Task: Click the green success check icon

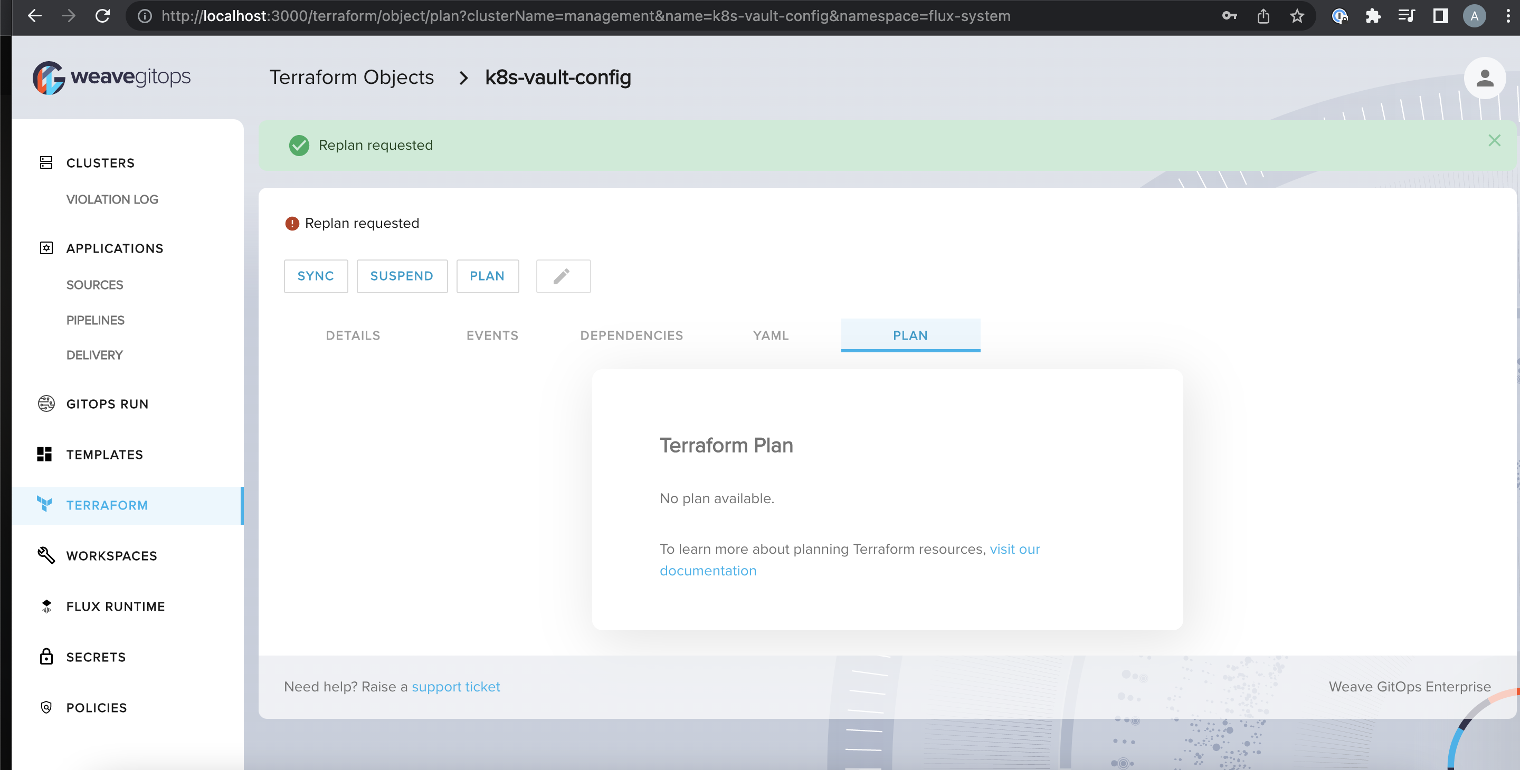Action: [x=299, y=145]
